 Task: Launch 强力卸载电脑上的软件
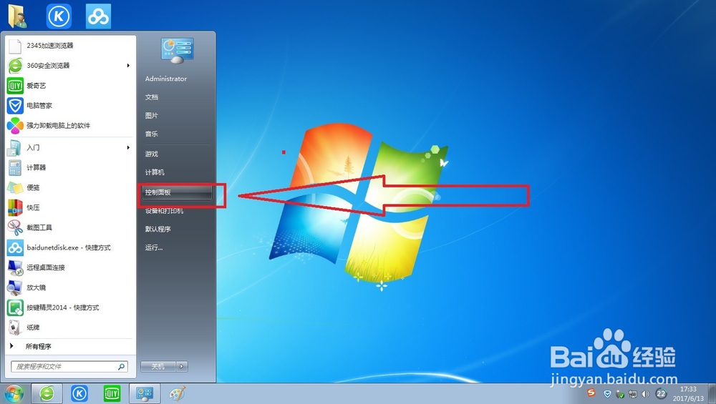(70, 126)
